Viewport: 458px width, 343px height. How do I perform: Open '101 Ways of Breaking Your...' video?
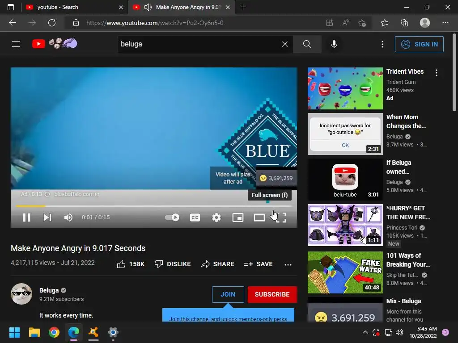point(408,260)
